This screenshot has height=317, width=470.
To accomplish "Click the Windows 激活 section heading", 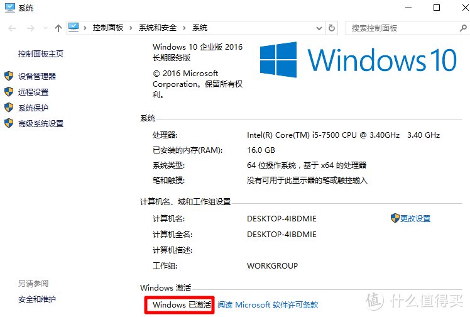I will 165,288.
